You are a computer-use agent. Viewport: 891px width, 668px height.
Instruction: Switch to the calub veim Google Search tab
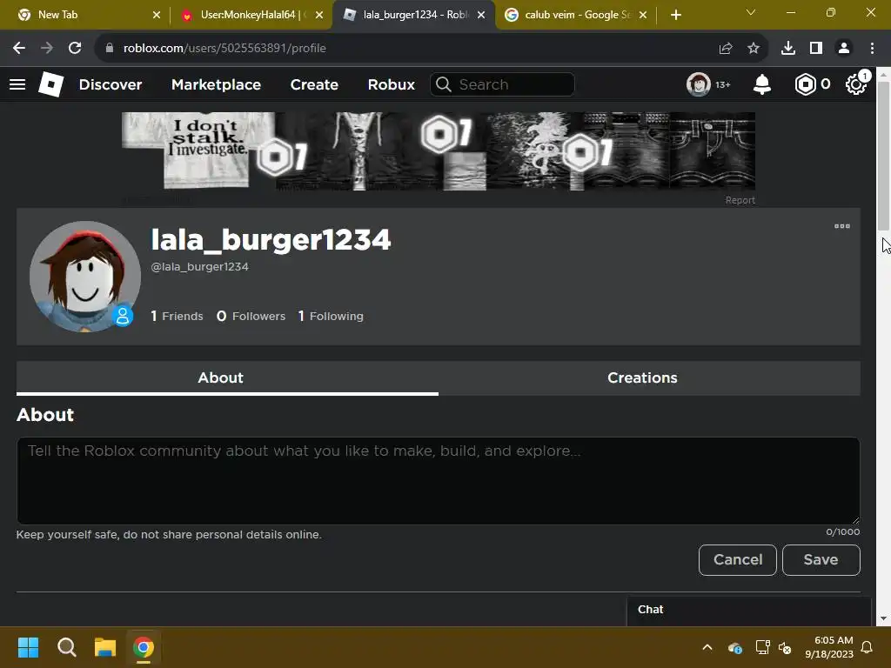pyautogui.click(x=576, y=15)
